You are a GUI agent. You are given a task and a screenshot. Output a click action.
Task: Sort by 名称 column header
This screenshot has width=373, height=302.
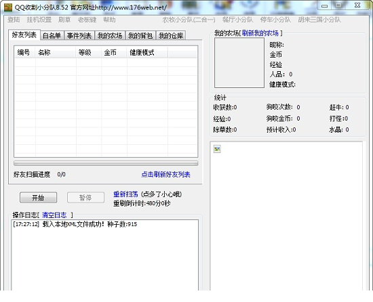click(x=56, y=52)
